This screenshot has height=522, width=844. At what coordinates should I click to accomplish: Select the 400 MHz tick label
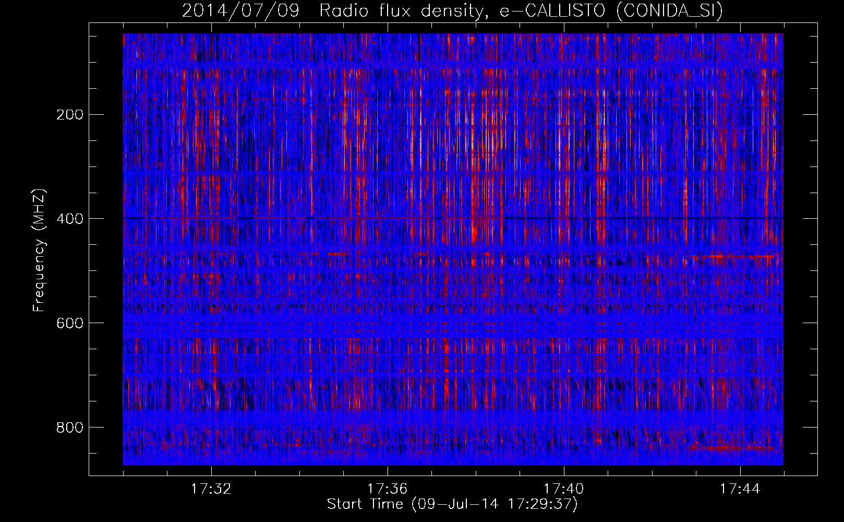[69, 219]
